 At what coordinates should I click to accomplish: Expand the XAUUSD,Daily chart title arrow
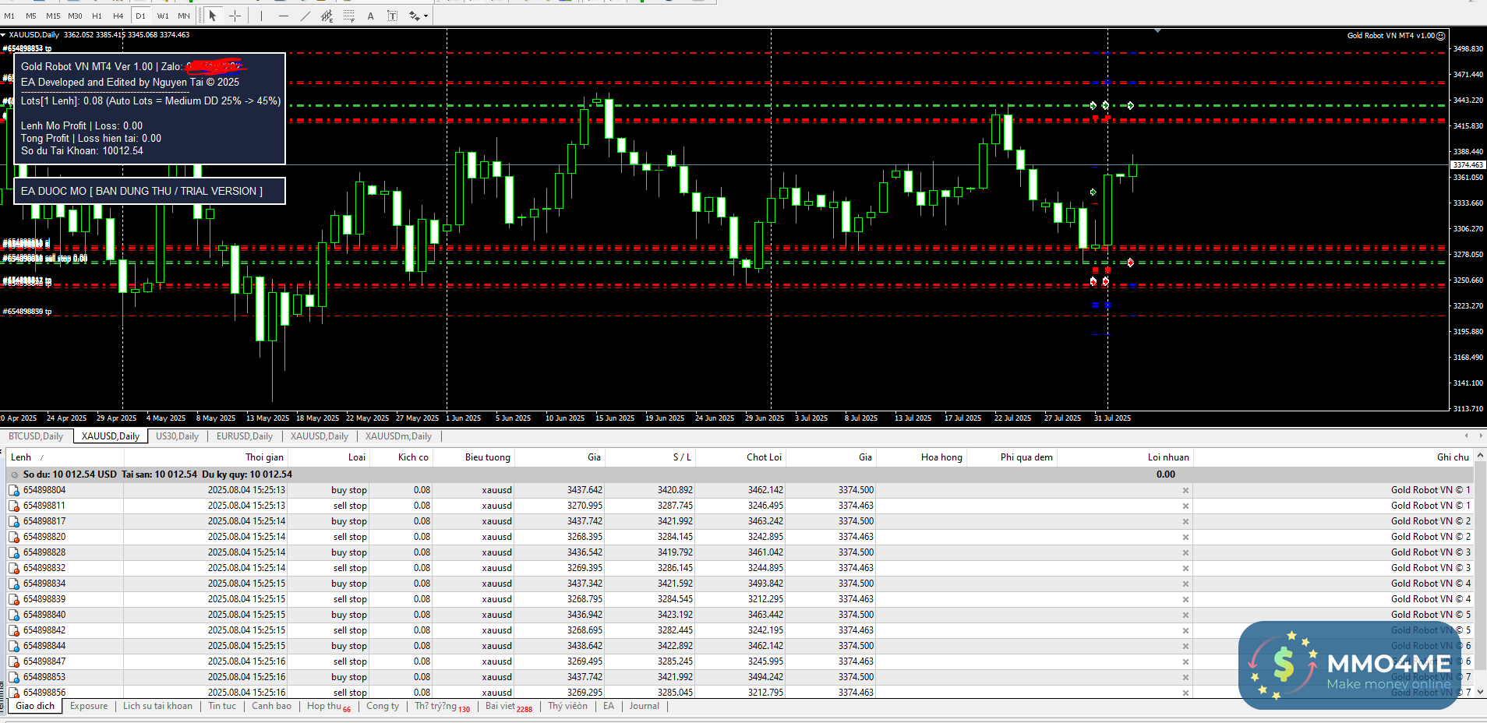tap(4, 35)
